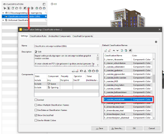This screenshot has height=134, width=164.
Task: Click the save/download icon above Components table
Action: click(x=85, y=71)
